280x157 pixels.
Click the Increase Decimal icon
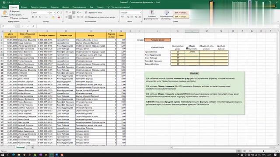(x=136, y=17)
